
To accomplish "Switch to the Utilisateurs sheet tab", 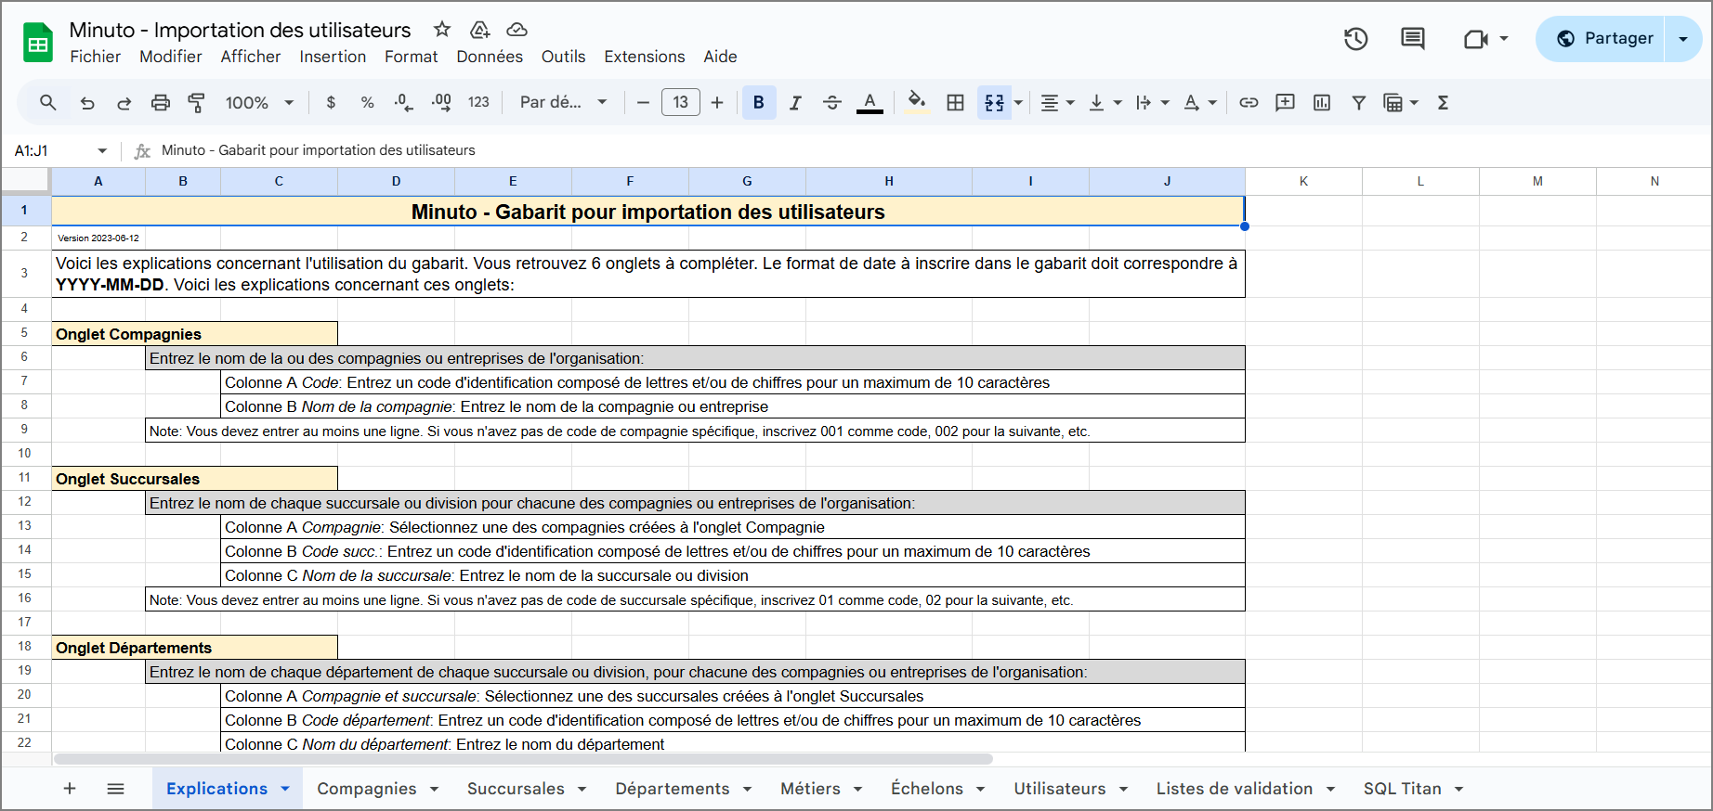I will pyautogui.click(x=1059, y=789).
